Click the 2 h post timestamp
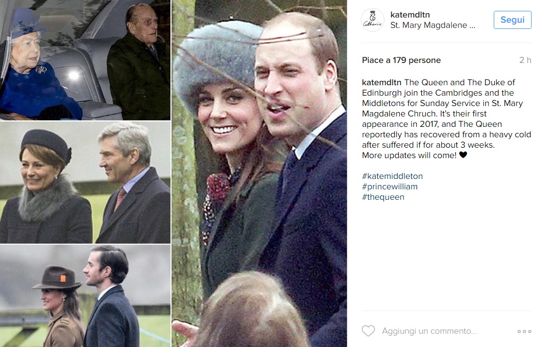Screen dimensions: 533x347 [525, 60]
